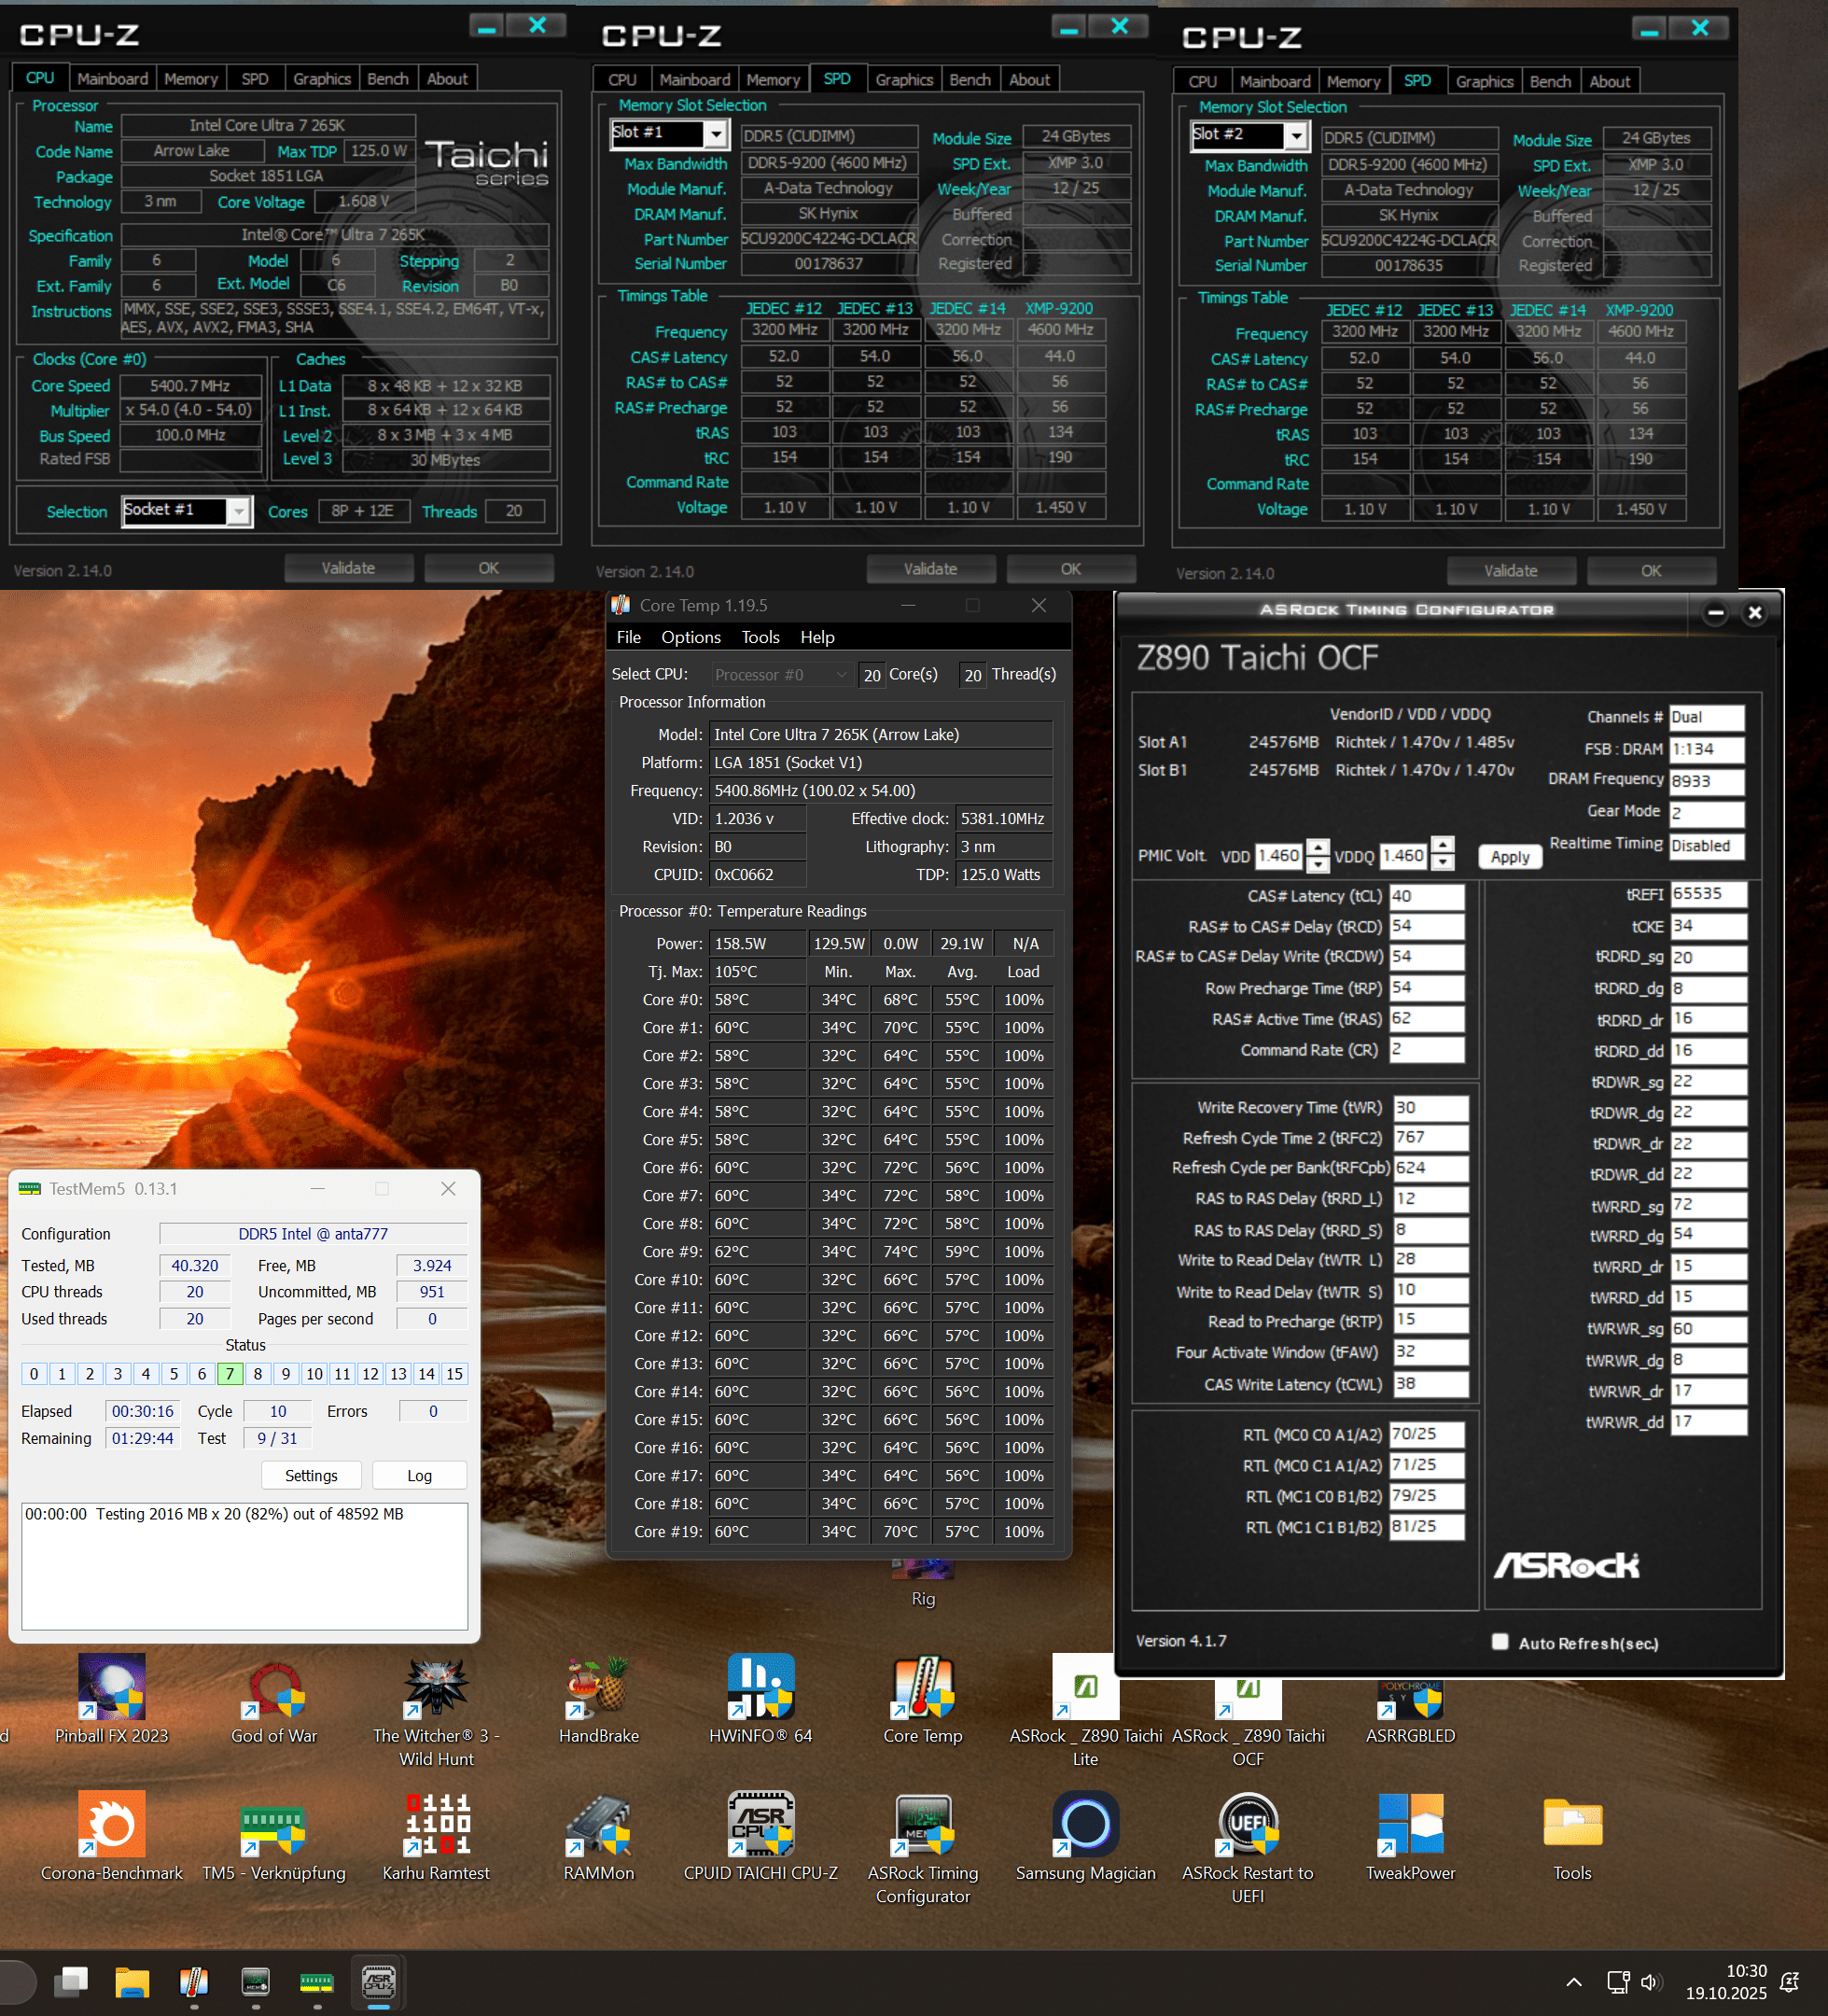Expand the Slot #1 memory slot dropdown
The height and width of the screenshot is (2016, 1828).
[x=715, y=133]
